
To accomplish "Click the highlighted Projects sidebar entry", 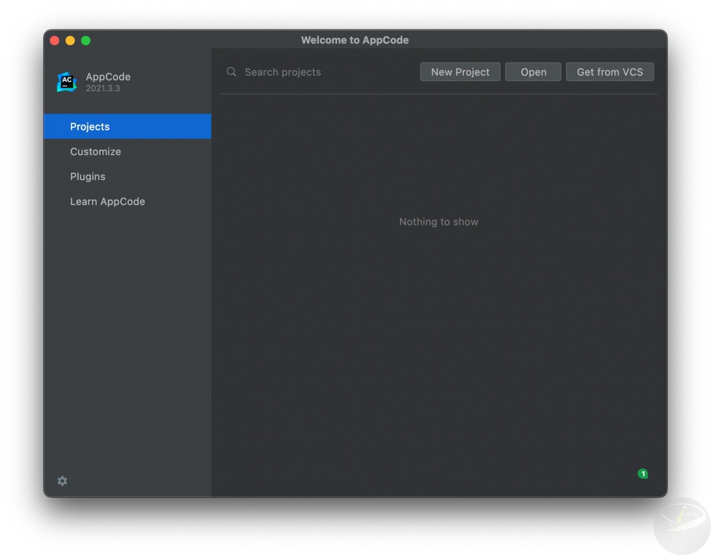I will (x=90, y=126).
